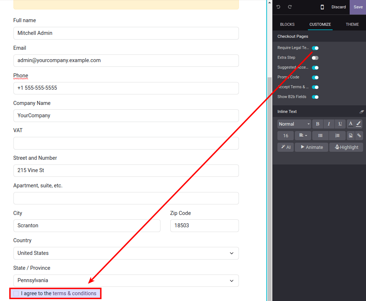This screenshot has width=366, height=301.
Task: Apply bold formatting
Action: (x=318, y=124)
